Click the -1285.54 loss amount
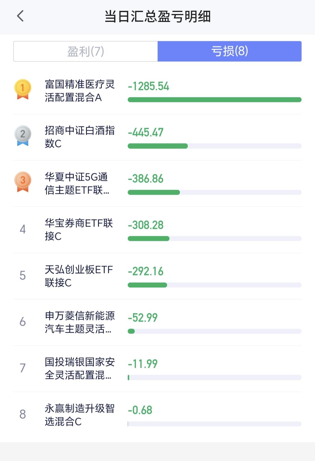The image size is (315, 461). (x=148, y=86)
